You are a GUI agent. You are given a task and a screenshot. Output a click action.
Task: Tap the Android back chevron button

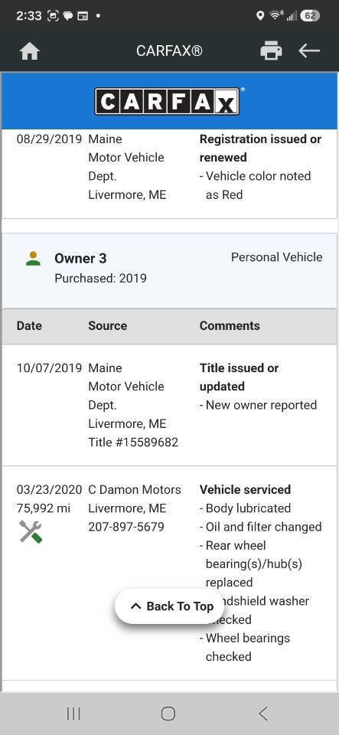pyautogui.click(x=263, y=714)
